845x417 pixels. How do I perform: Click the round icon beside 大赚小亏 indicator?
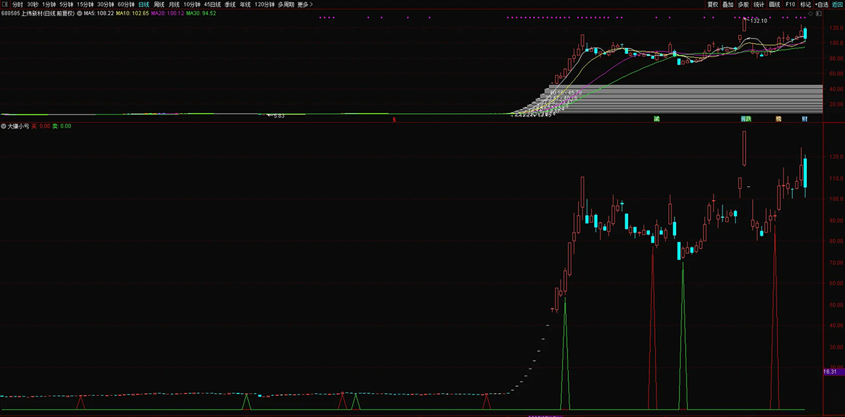click(x=4, y=127)
